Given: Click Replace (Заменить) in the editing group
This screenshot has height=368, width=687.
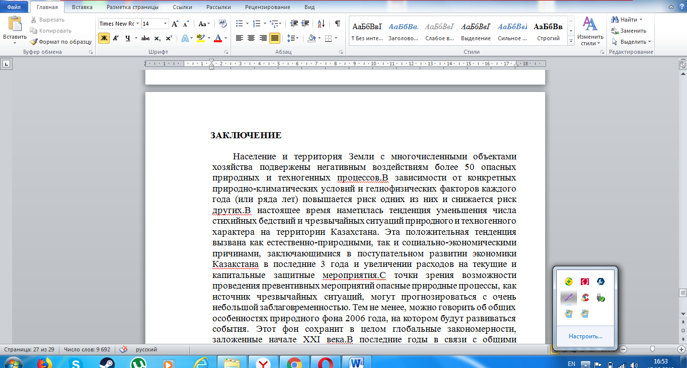Looking at the screenshot, I should [x=629, y=31].
